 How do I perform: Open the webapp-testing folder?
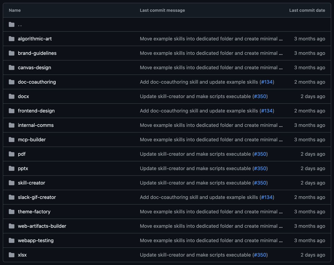pyautogui.click(x=36, y=240)
